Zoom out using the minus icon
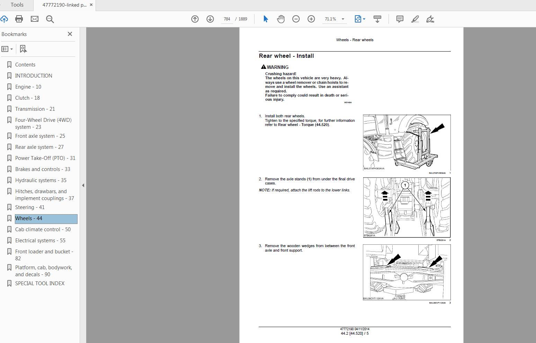Viewport: 536px width, 343px height. [296, 19]
